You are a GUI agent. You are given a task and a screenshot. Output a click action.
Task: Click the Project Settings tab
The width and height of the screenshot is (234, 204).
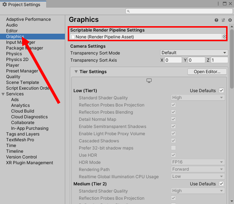pos(23,4)
